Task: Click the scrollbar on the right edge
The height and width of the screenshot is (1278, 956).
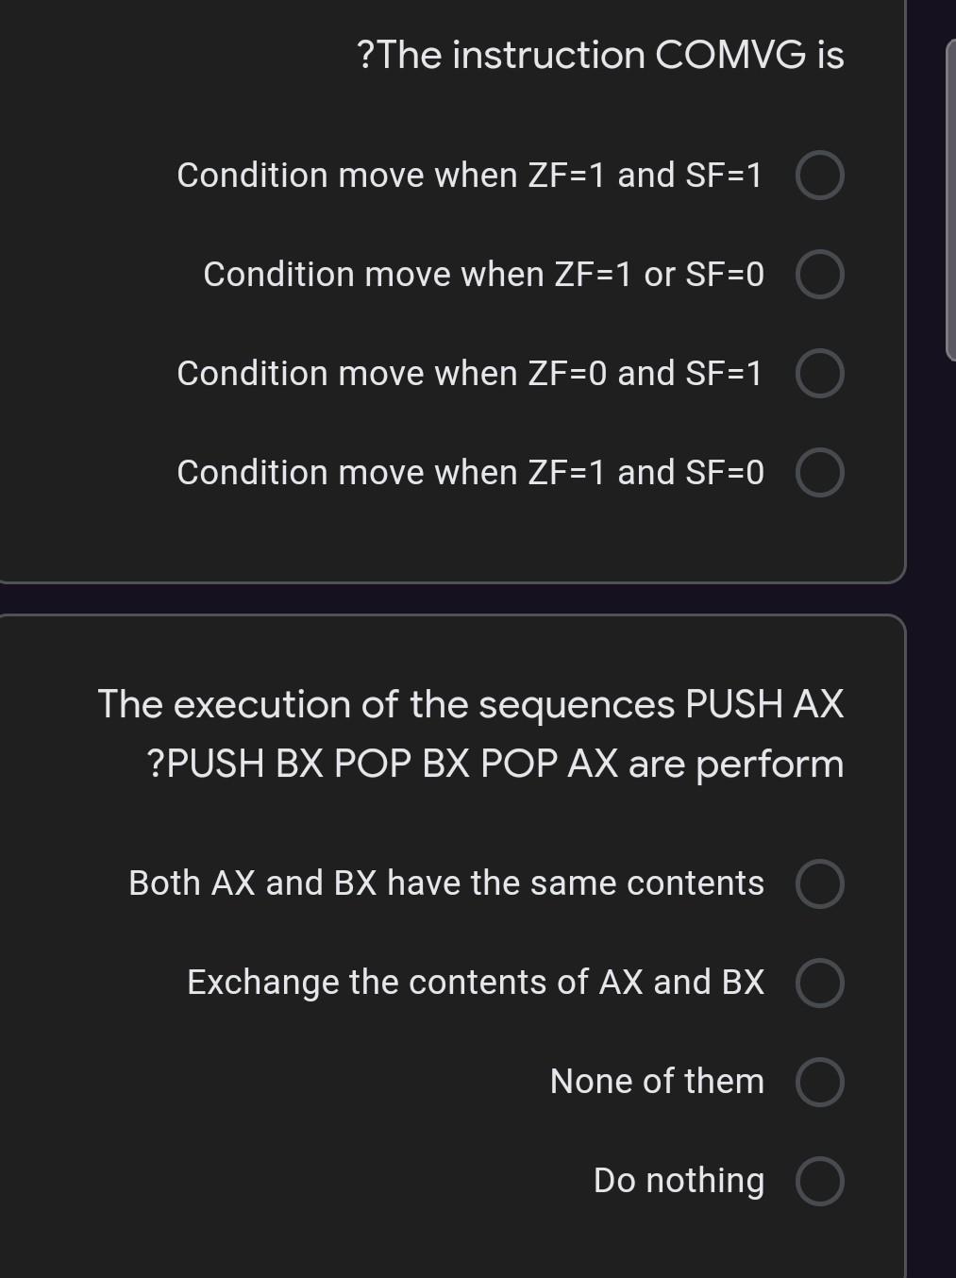Action: click(949, 198)
